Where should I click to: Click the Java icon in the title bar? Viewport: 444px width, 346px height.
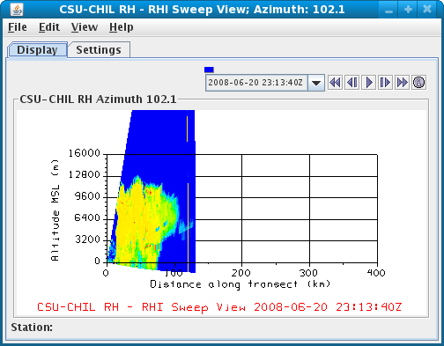coord(17,9)
